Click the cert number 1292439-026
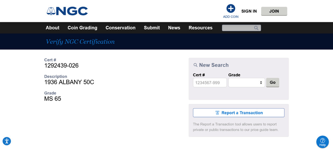 pos(61,66)
